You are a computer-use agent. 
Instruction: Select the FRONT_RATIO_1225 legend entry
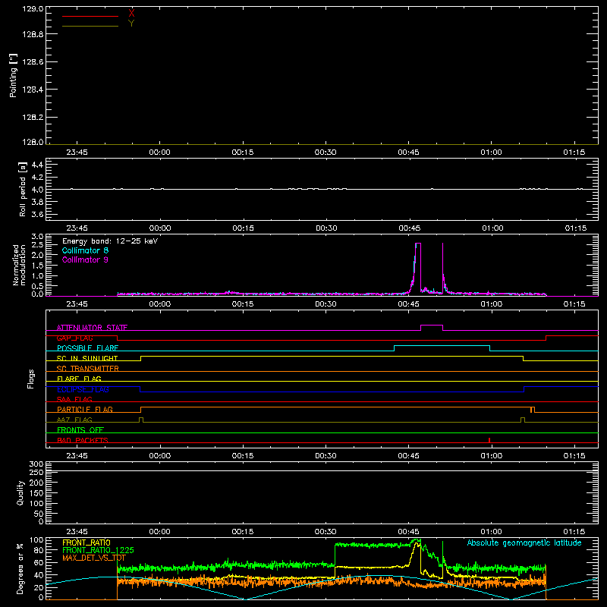(99, 550)
